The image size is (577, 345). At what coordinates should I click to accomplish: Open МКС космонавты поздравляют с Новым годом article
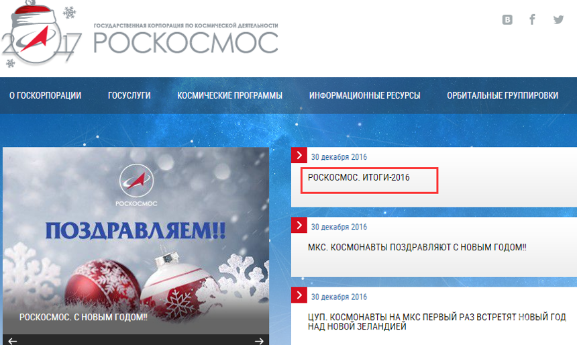coord(417,247)
